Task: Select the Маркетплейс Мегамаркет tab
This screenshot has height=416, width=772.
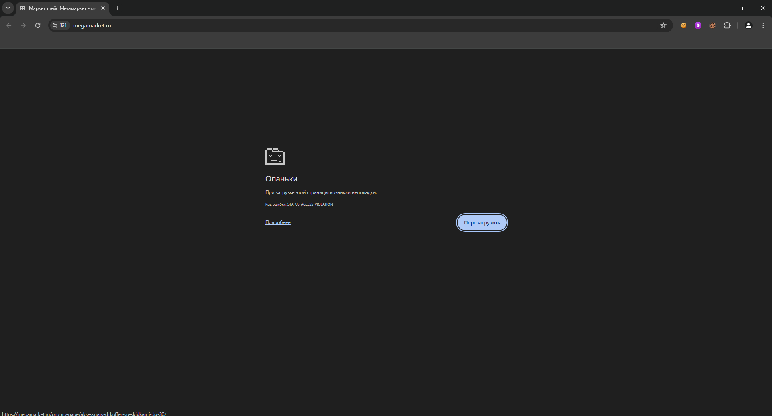Action: point(62,8)
